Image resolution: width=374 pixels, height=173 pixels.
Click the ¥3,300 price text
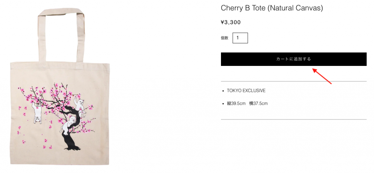pos(231,22)
